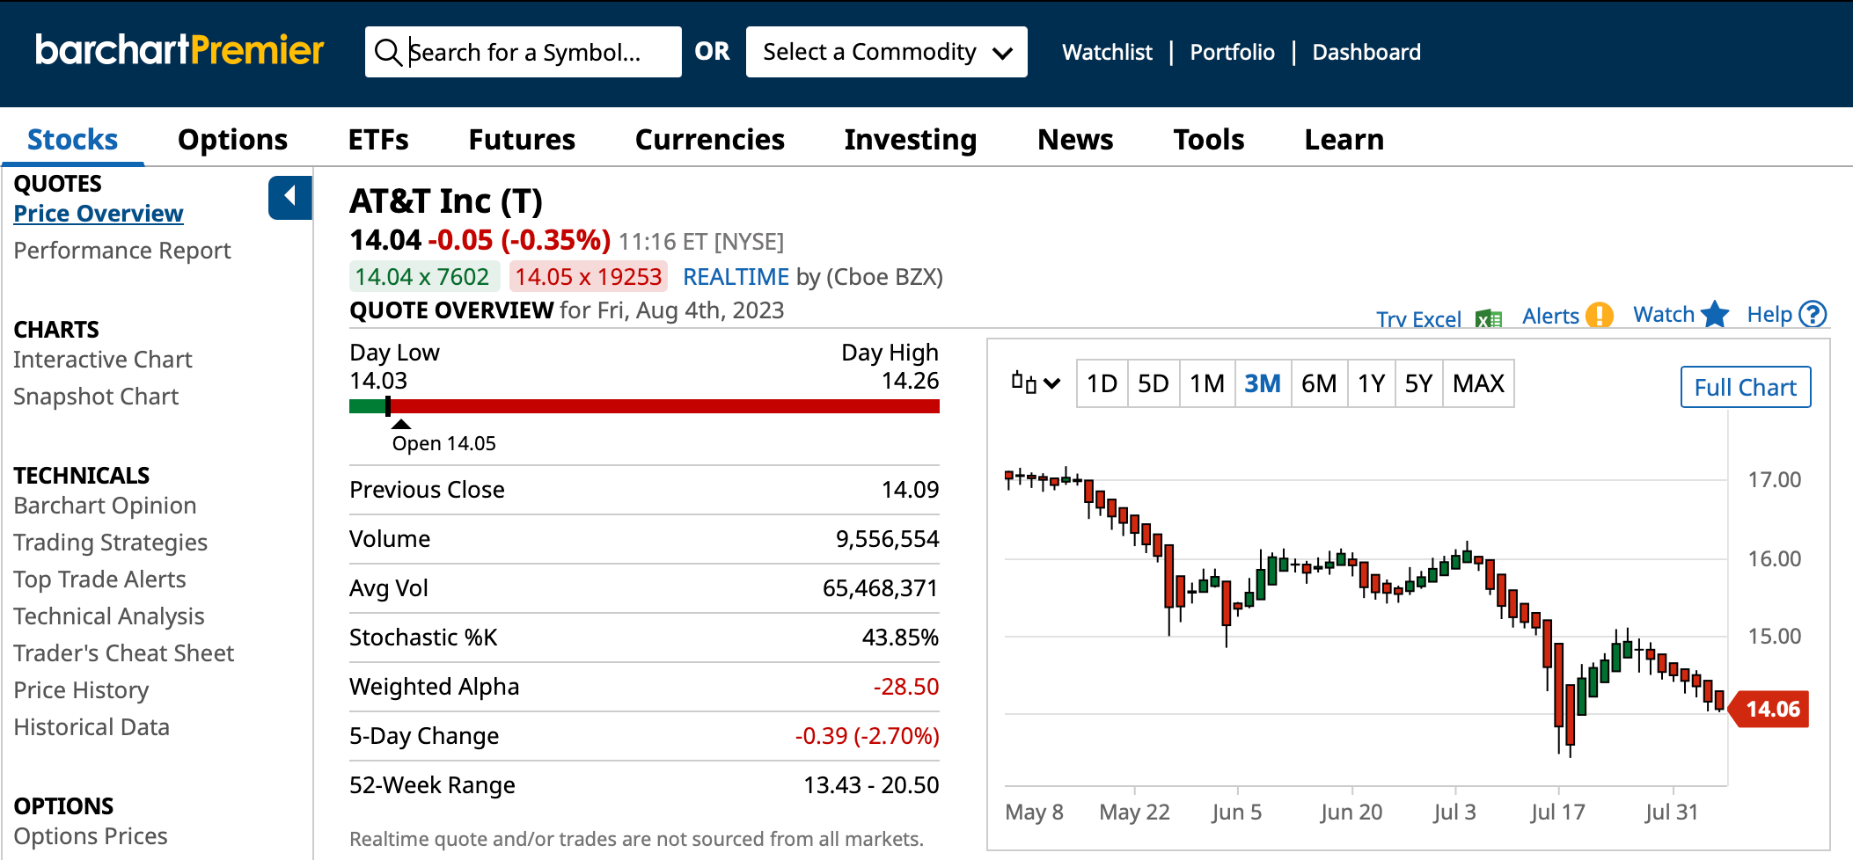This screenshot has width=1853, height=860.
Task: Open the News menu tab
Action: [x=1075, y=139]
